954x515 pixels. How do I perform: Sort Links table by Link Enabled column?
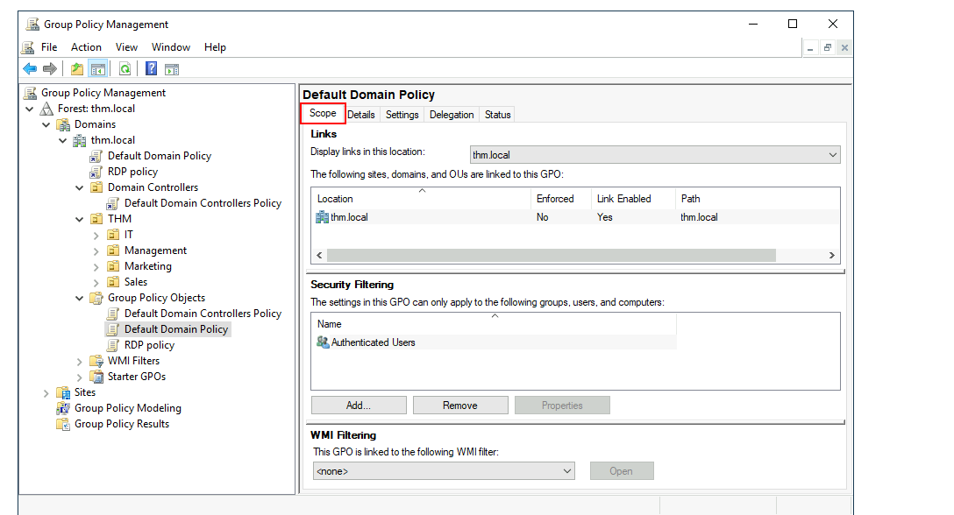pyautogui.click(x=633, y=199)
